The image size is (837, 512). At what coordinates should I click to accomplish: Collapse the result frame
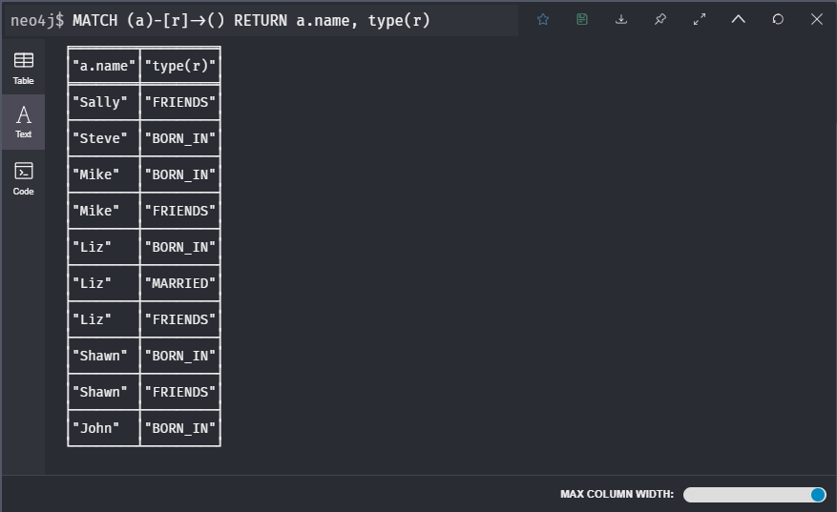(739, 19)
